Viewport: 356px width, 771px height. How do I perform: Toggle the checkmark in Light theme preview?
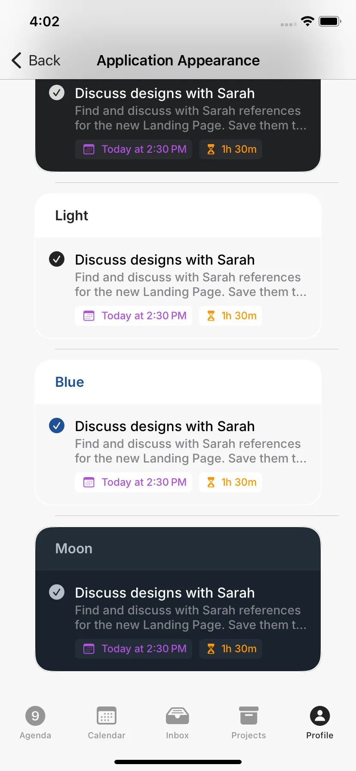pyautogui.click(x=57, y=259)
